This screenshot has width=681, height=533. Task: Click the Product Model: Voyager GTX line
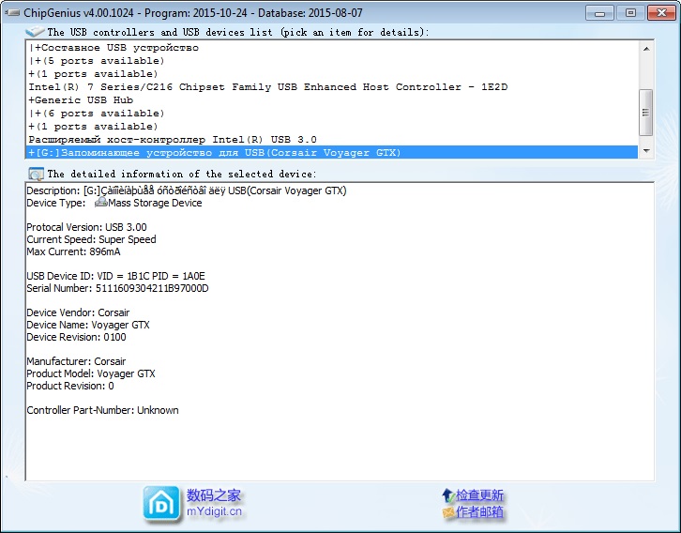click(91, 373)
